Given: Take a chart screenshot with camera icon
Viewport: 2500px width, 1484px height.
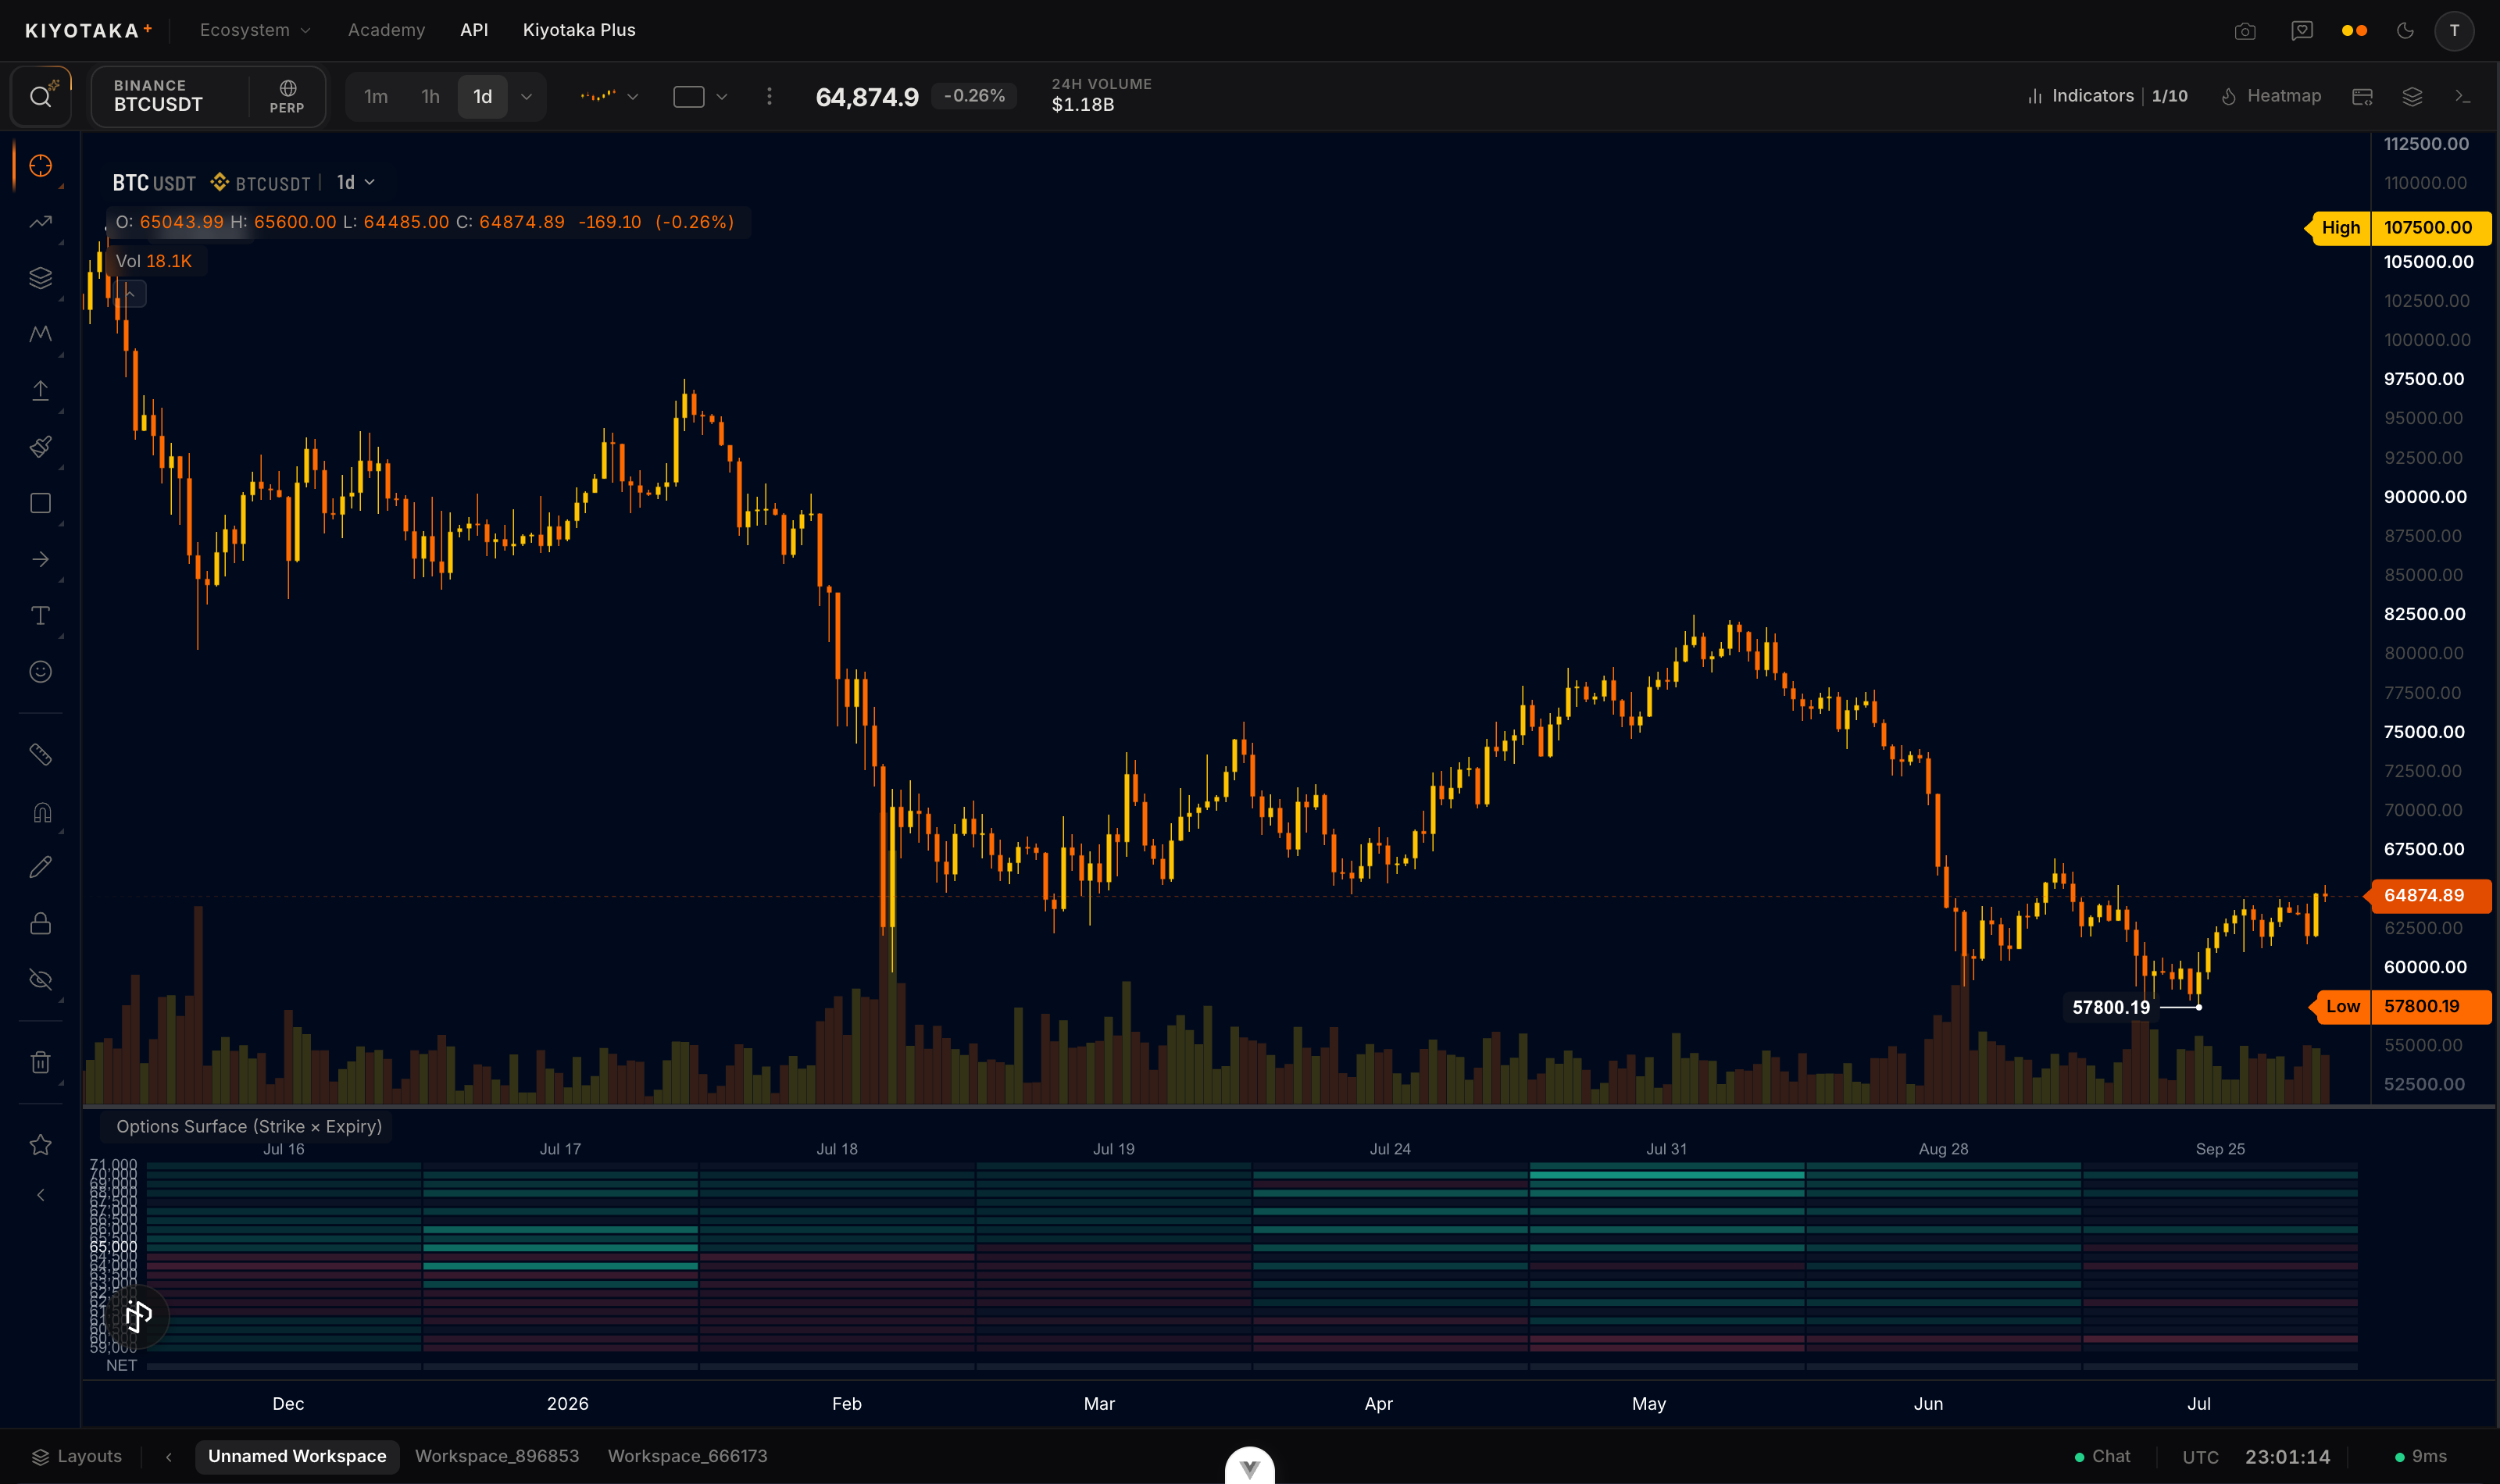Looking at the screenshot, I should tap(2245, 31).
